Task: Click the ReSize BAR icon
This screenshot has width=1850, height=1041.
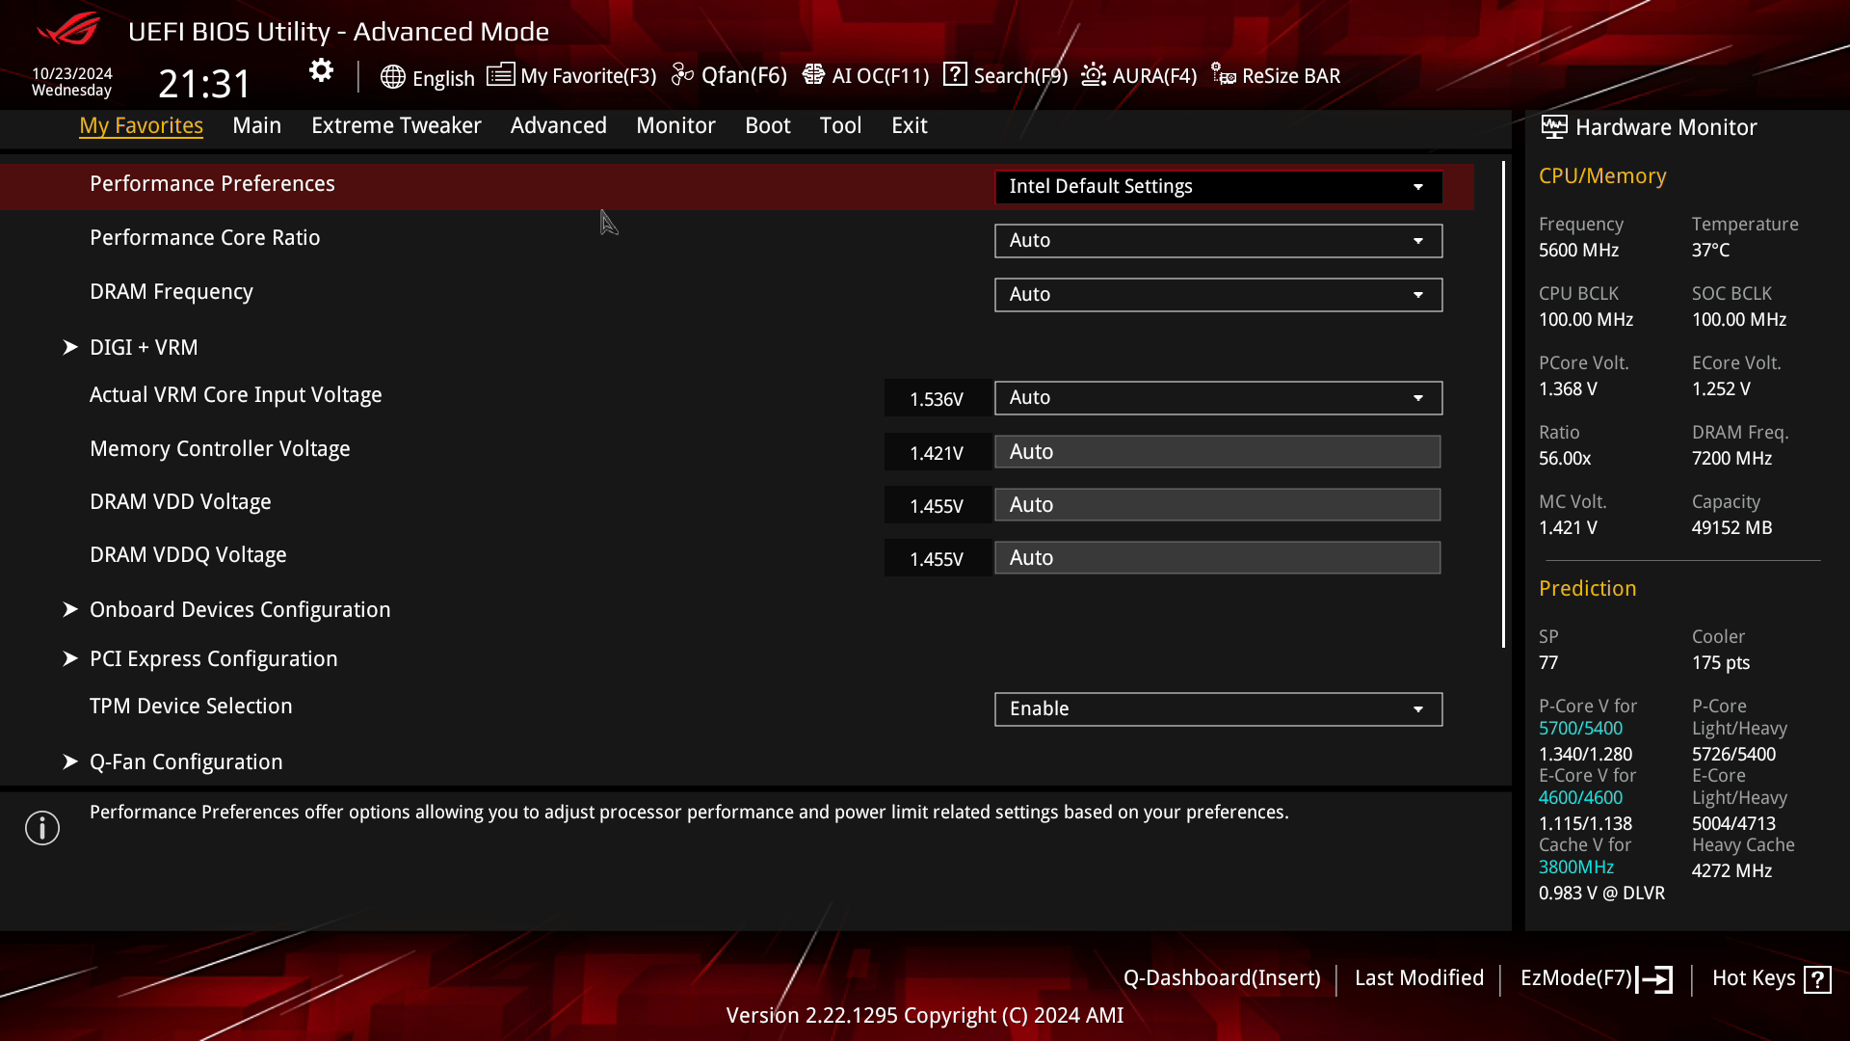Action: coord(1224,74)
